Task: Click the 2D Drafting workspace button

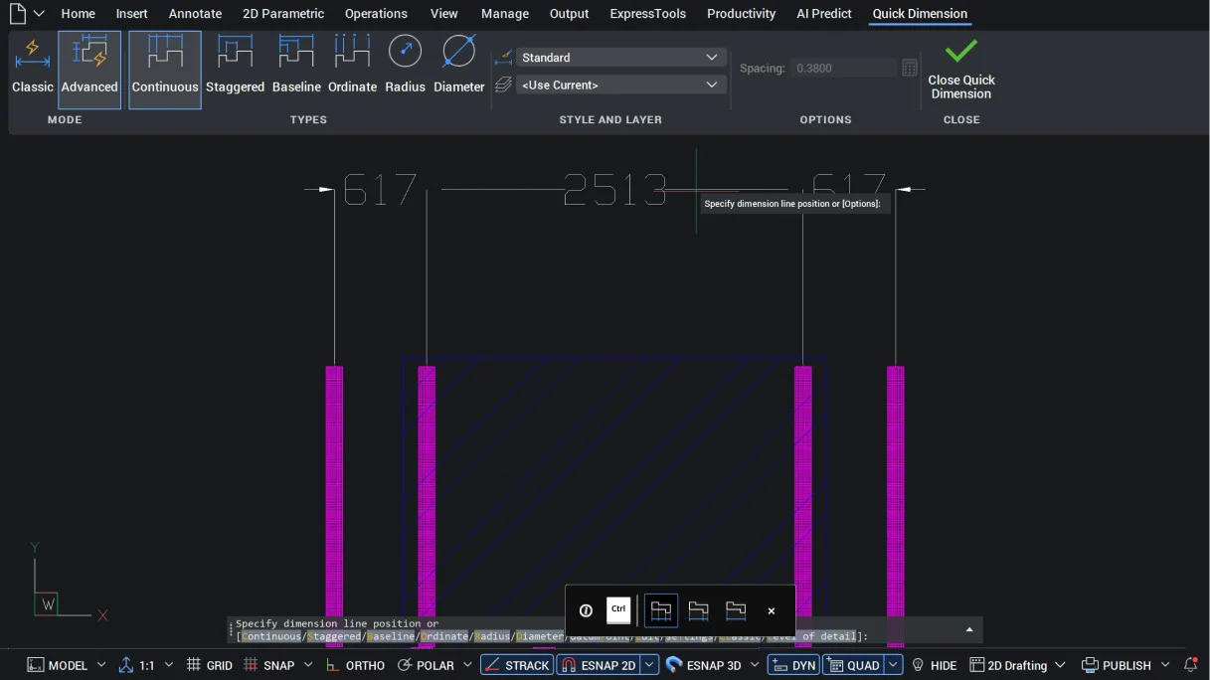Action: click(1008, 665)
